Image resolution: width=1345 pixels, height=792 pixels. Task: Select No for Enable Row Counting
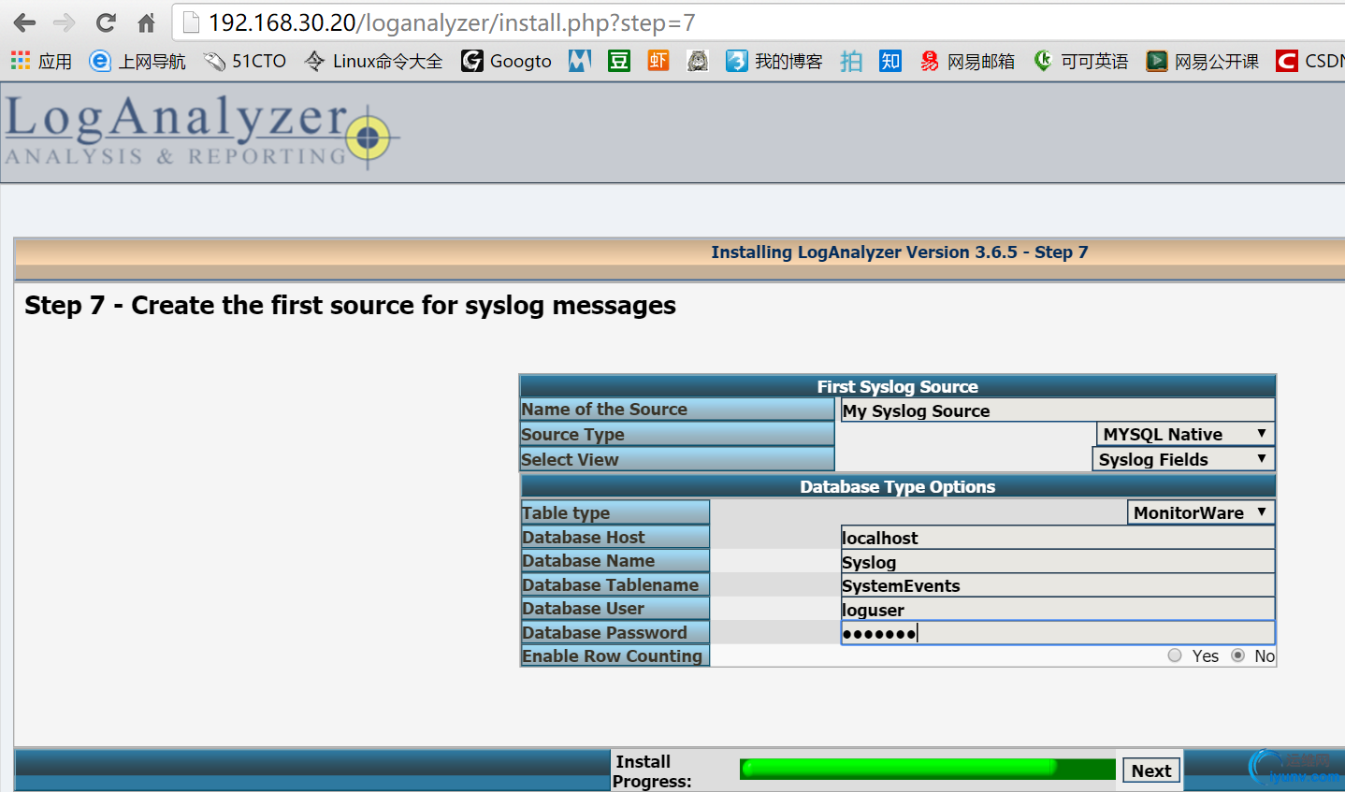pyautogui.click(x=1238, y=655)
